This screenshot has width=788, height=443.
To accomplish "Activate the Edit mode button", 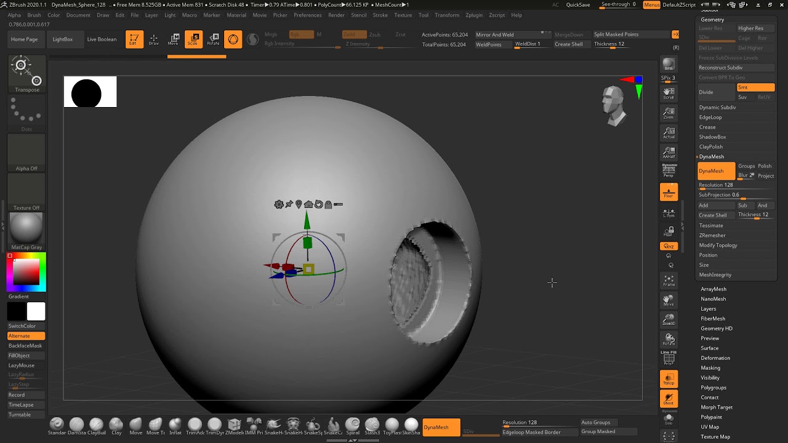I will pos(135,39).
